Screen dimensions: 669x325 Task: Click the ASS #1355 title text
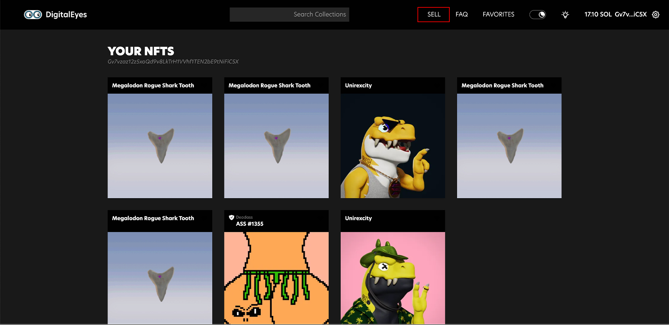pos(249,224)
